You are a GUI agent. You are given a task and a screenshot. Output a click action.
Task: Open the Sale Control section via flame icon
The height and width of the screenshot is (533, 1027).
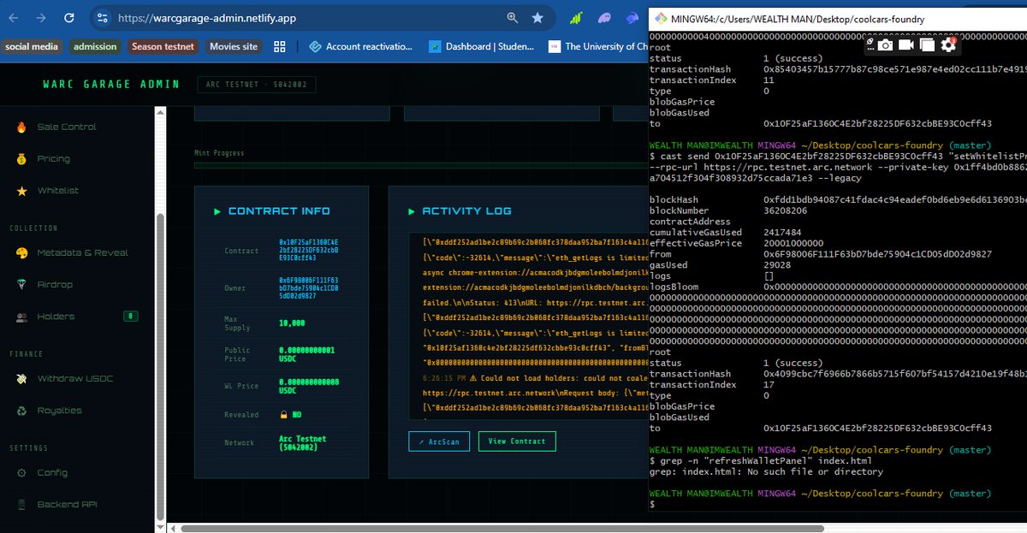tap(21, 127)
